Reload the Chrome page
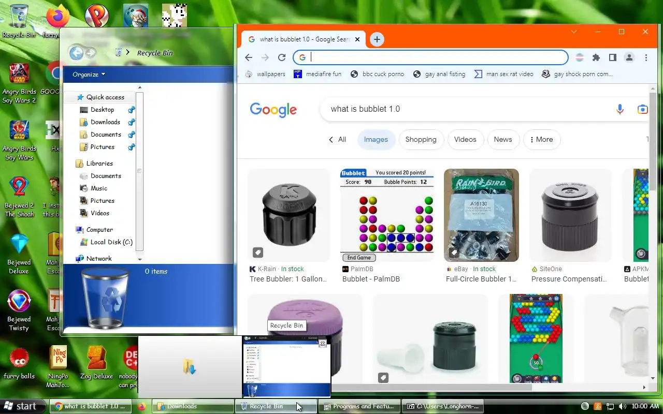 click(x=282, y=57)
